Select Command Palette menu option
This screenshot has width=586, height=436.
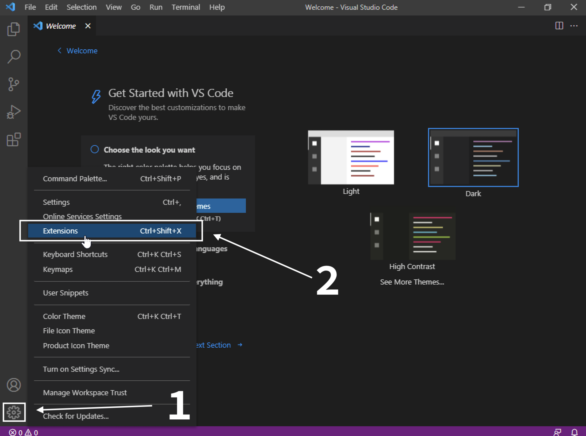pos(75,178)
